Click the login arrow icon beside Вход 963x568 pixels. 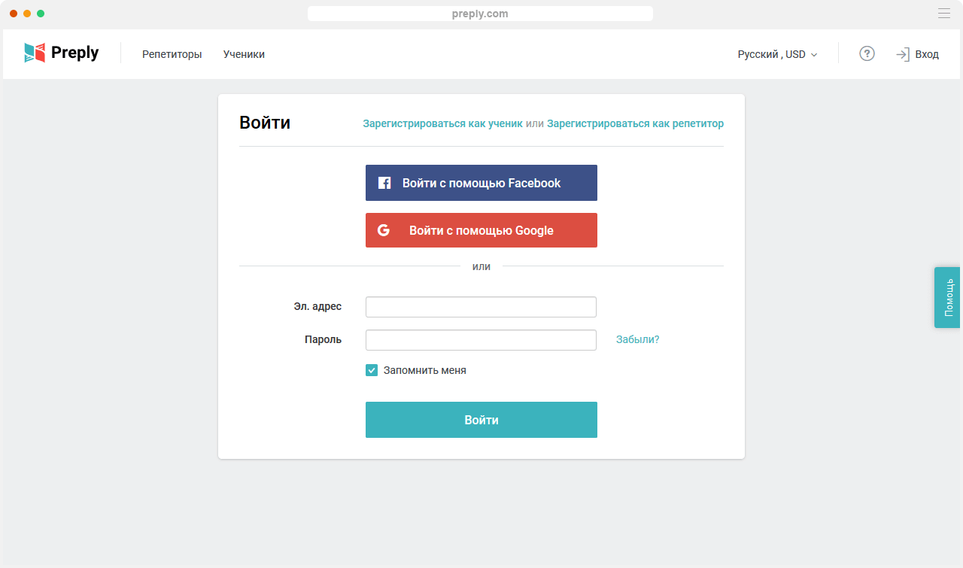point(903,54)
